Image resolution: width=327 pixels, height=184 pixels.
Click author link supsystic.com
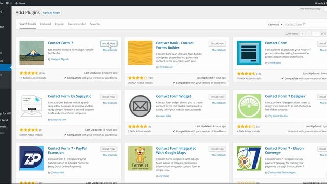(59, 120)
